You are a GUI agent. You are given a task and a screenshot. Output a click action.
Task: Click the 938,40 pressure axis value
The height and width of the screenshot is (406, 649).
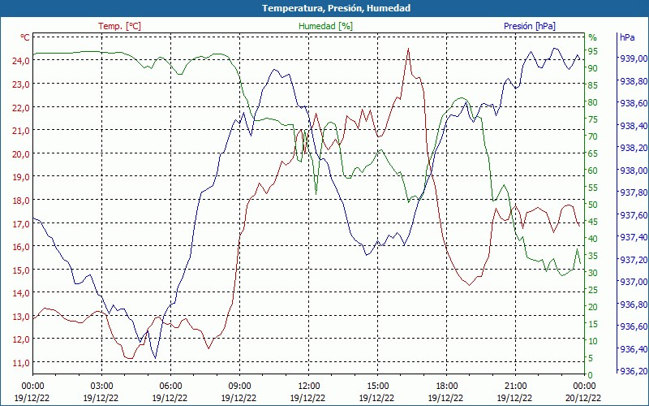(x=634, y=126)
